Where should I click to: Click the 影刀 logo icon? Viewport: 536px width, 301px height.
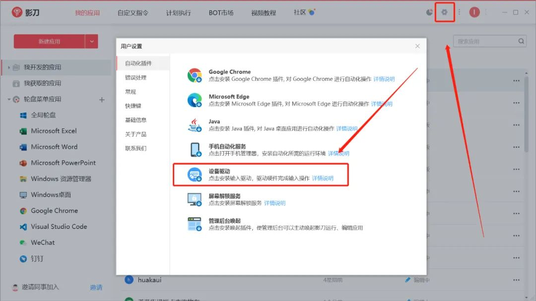(x=17, y=12)
